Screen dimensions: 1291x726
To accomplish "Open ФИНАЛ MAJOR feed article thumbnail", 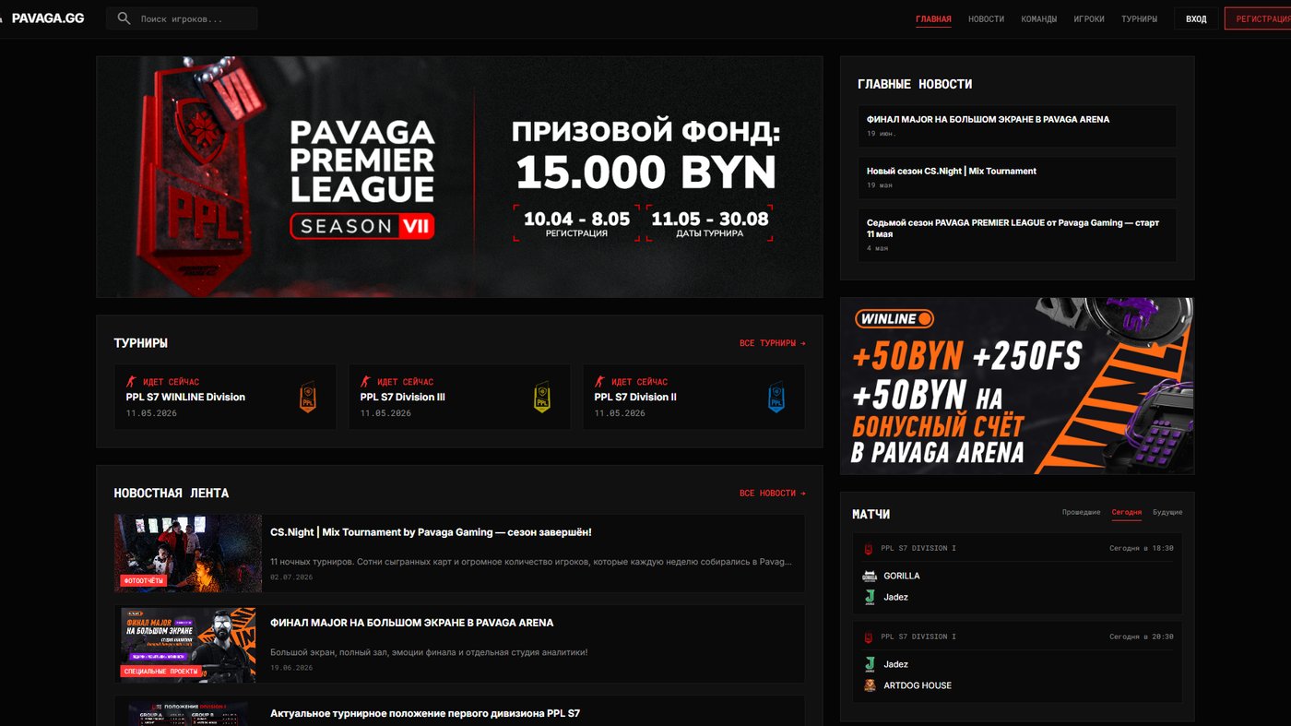I will (x=188, y=644).
